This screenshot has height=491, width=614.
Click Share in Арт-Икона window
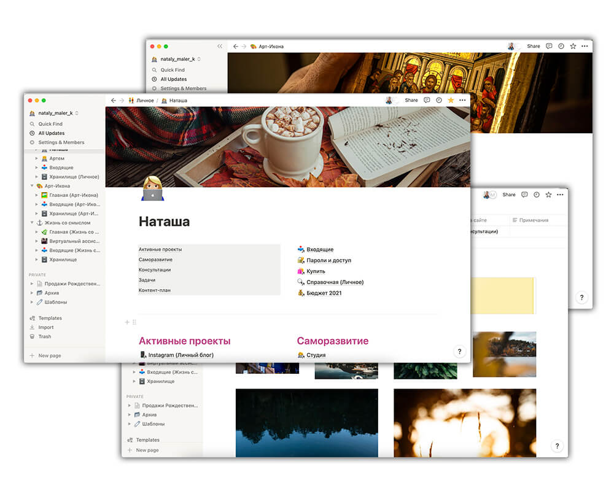(x=534, y=46)
